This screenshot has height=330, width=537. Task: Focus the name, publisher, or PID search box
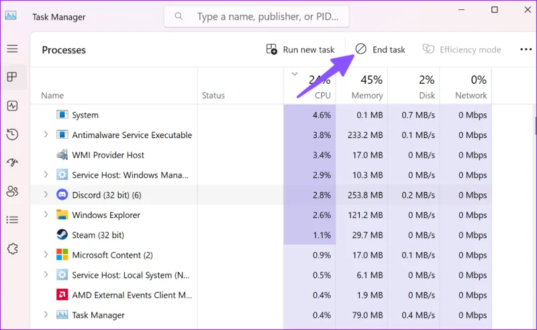(x=256, y=16)
